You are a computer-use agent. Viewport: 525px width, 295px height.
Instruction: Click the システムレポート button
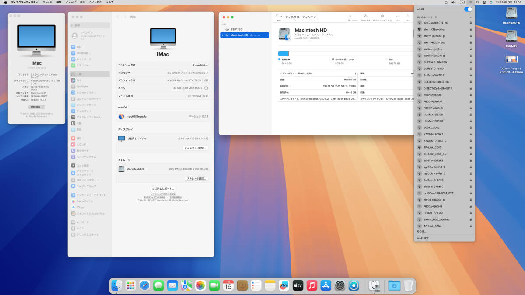163,188
